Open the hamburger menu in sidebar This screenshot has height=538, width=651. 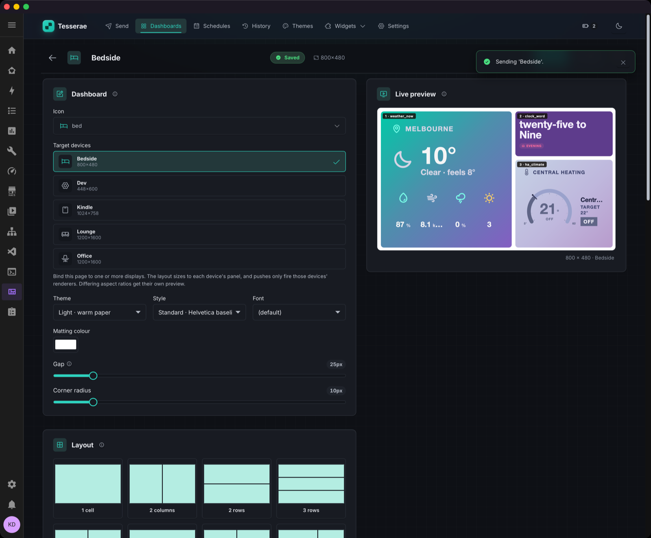12,25
